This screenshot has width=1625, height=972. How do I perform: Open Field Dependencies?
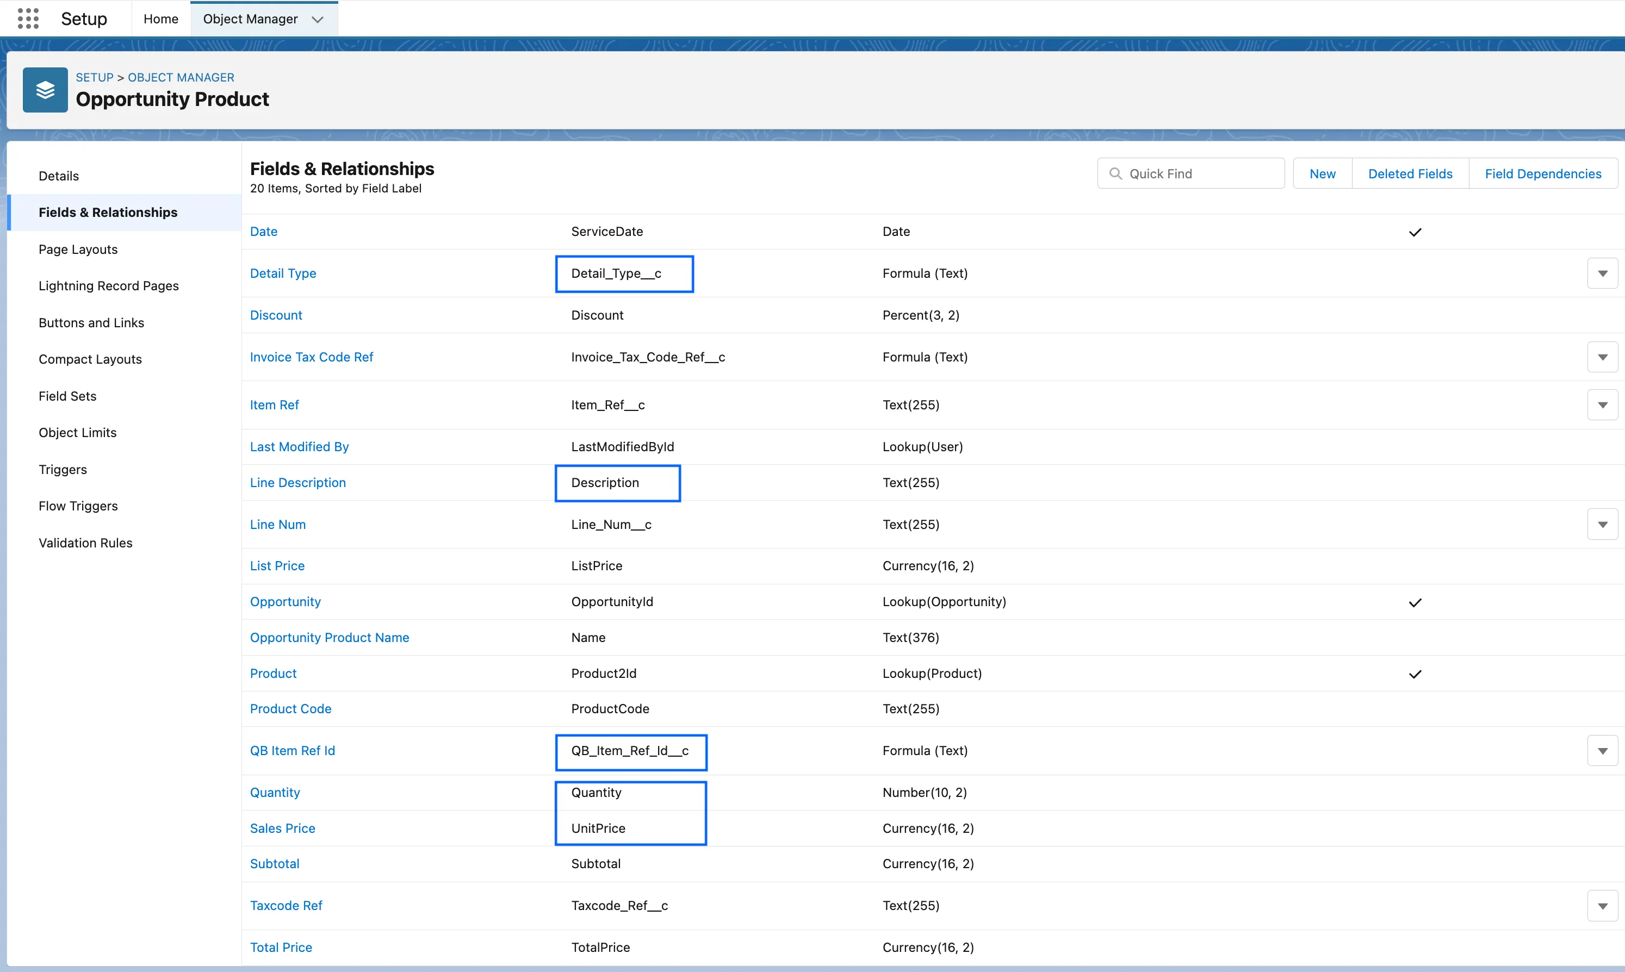[1543, 173]
